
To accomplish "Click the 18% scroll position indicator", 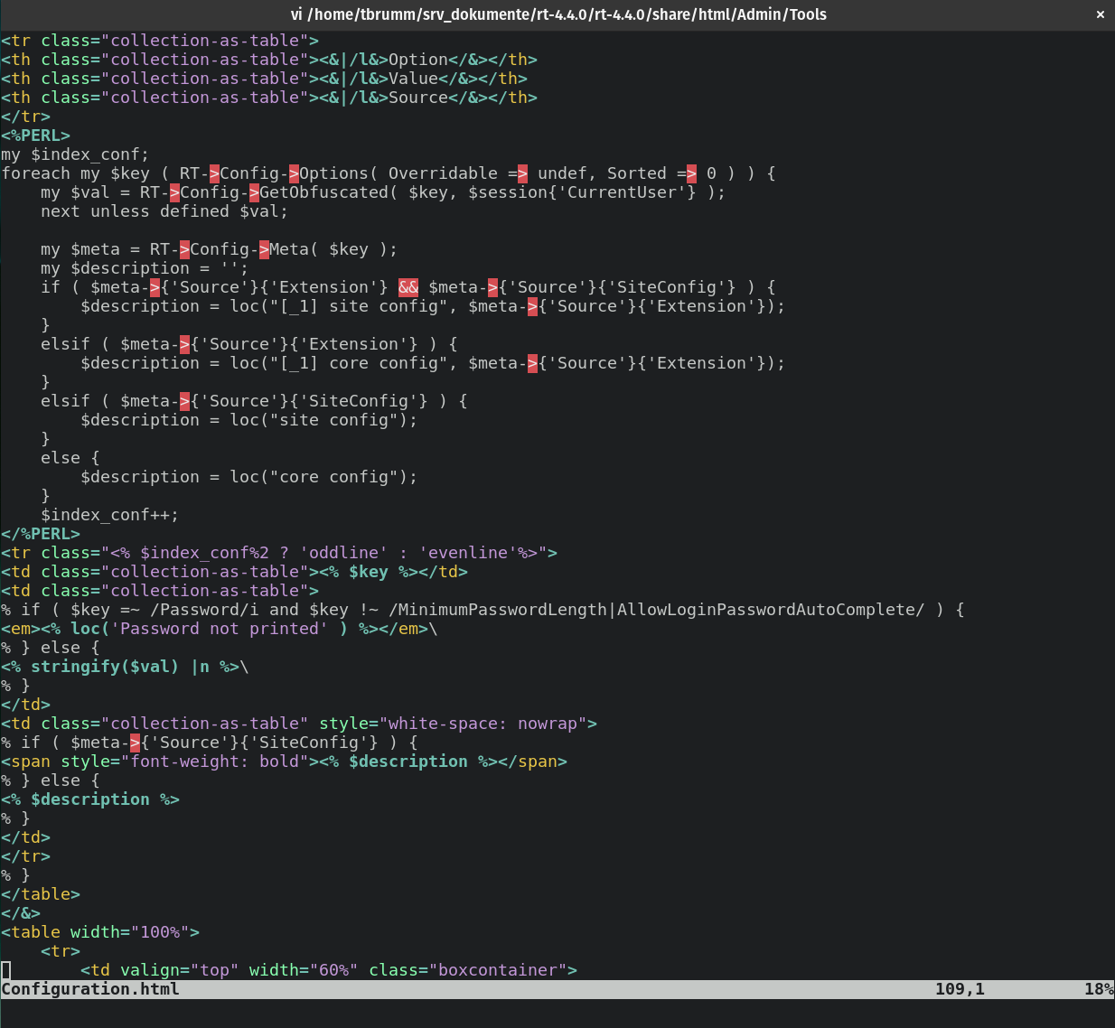I will (1098, 989).
